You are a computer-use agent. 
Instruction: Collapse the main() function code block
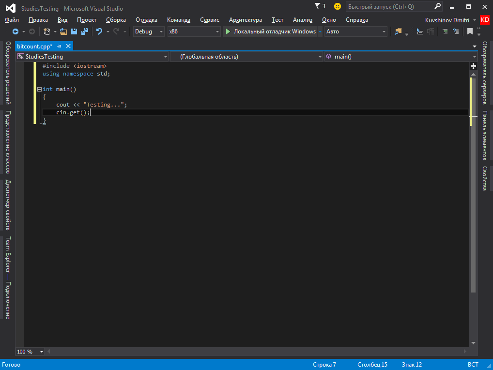[39, 89]
